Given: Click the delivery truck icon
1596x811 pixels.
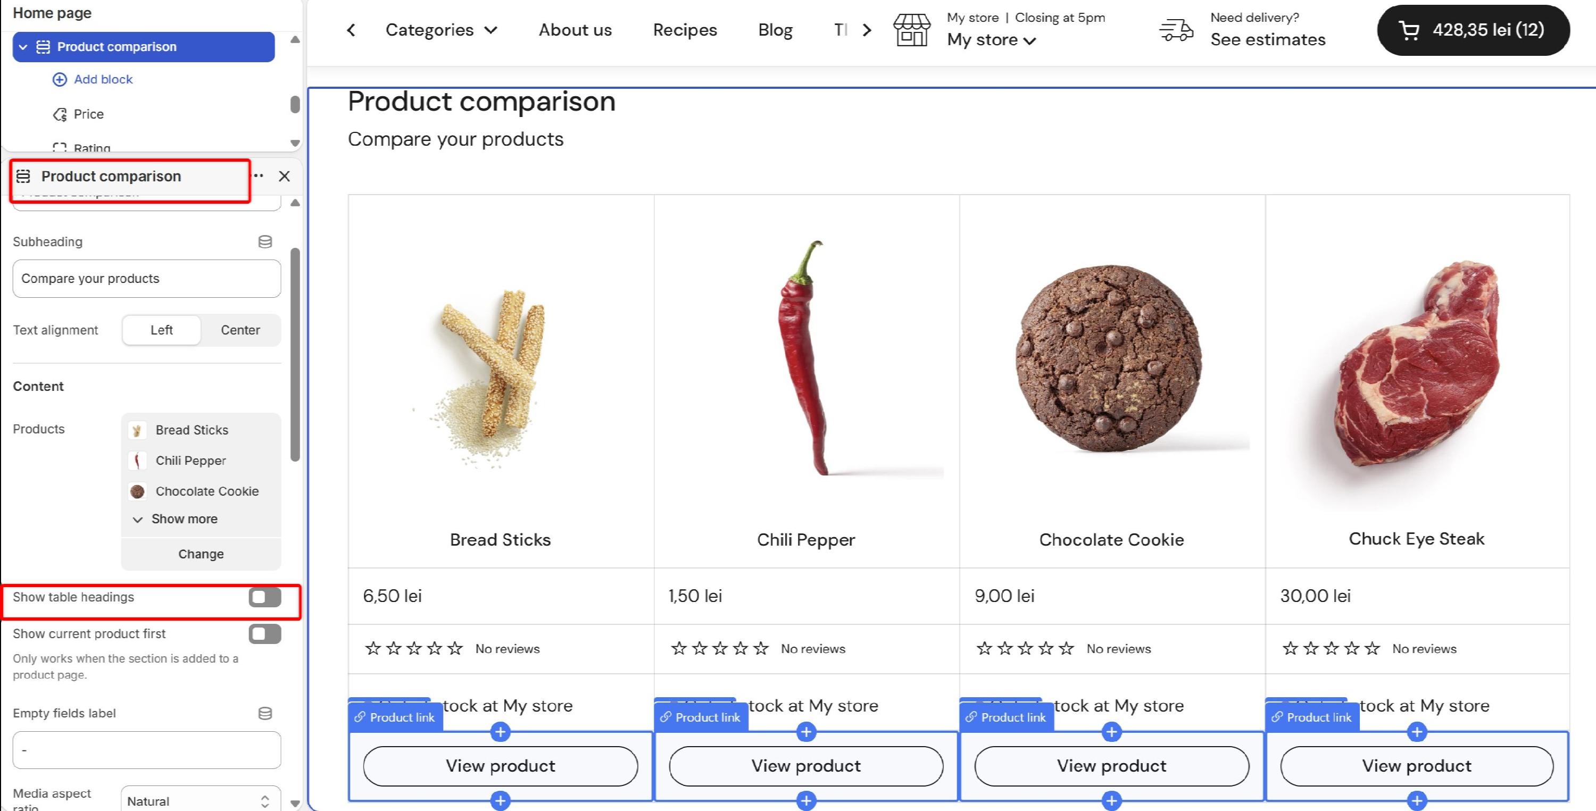Looking at the screenshot, I should point(1175,30).
